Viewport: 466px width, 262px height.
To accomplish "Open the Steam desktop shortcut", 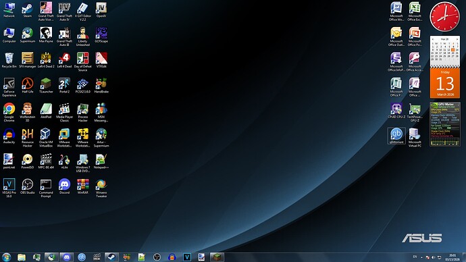I will coord(27,10).
